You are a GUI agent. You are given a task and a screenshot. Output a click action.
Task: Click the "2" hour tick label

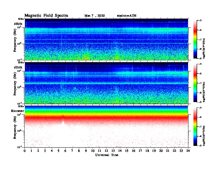click(x=38, y=151)
